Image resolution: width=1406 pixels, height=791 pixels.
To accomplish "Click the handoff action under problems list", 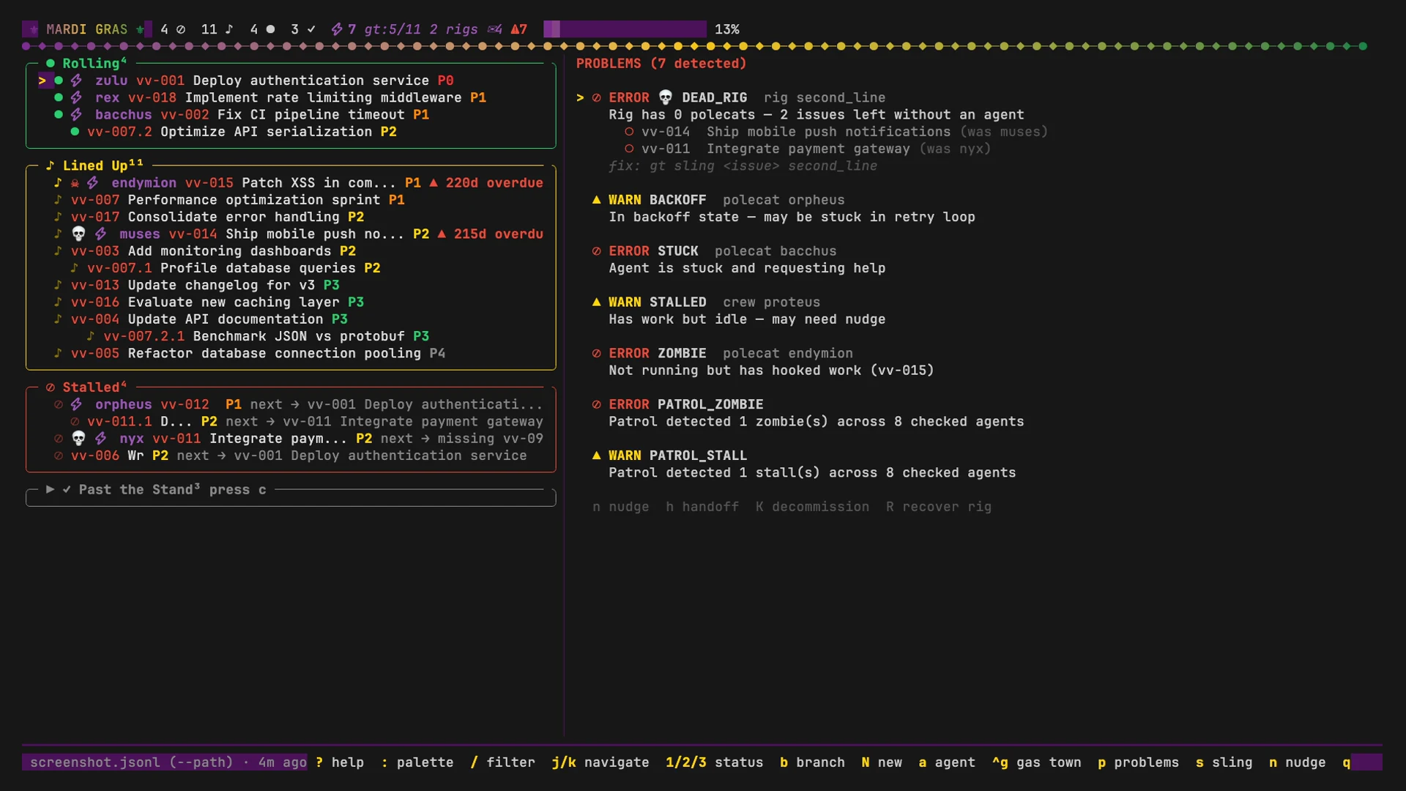I will [702, 507].
